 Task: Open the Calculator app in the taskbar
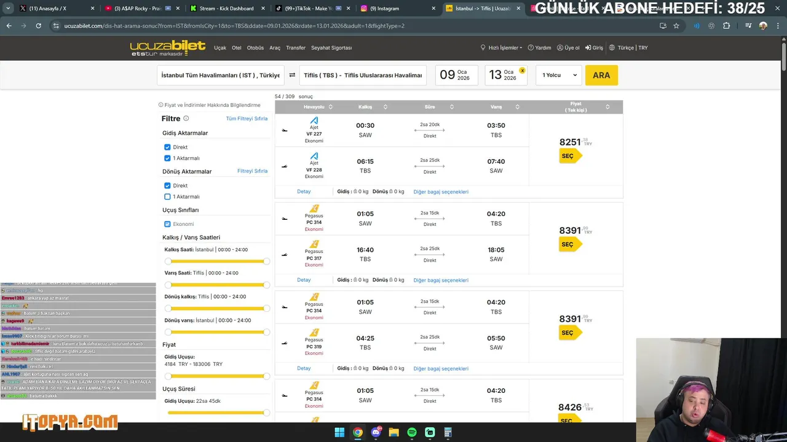point(448,432)
